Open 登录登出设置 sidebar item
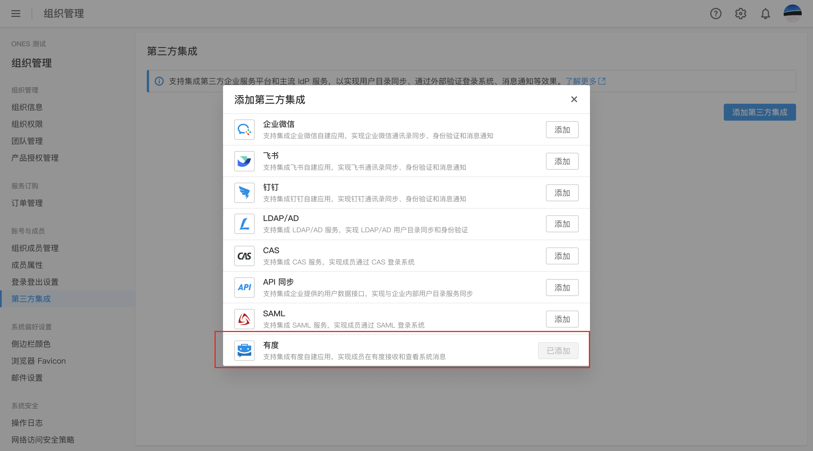Screen dimensions: 813x451 pos(35,282)
